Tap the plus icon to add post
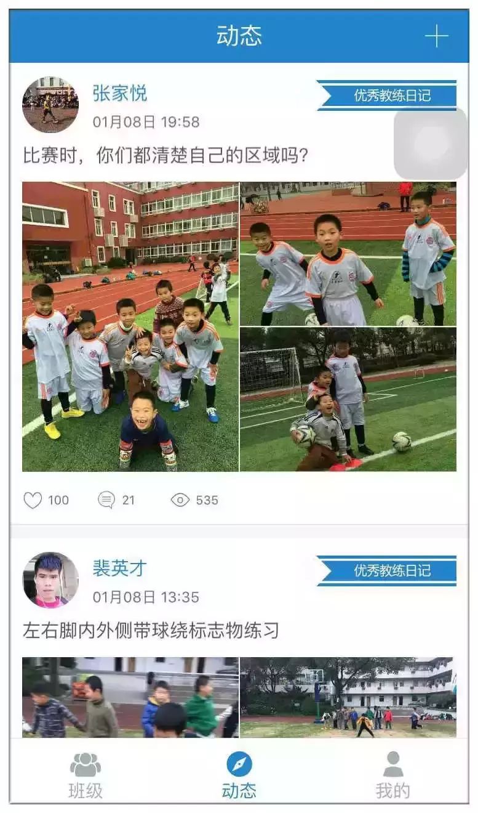 (436, 36)
